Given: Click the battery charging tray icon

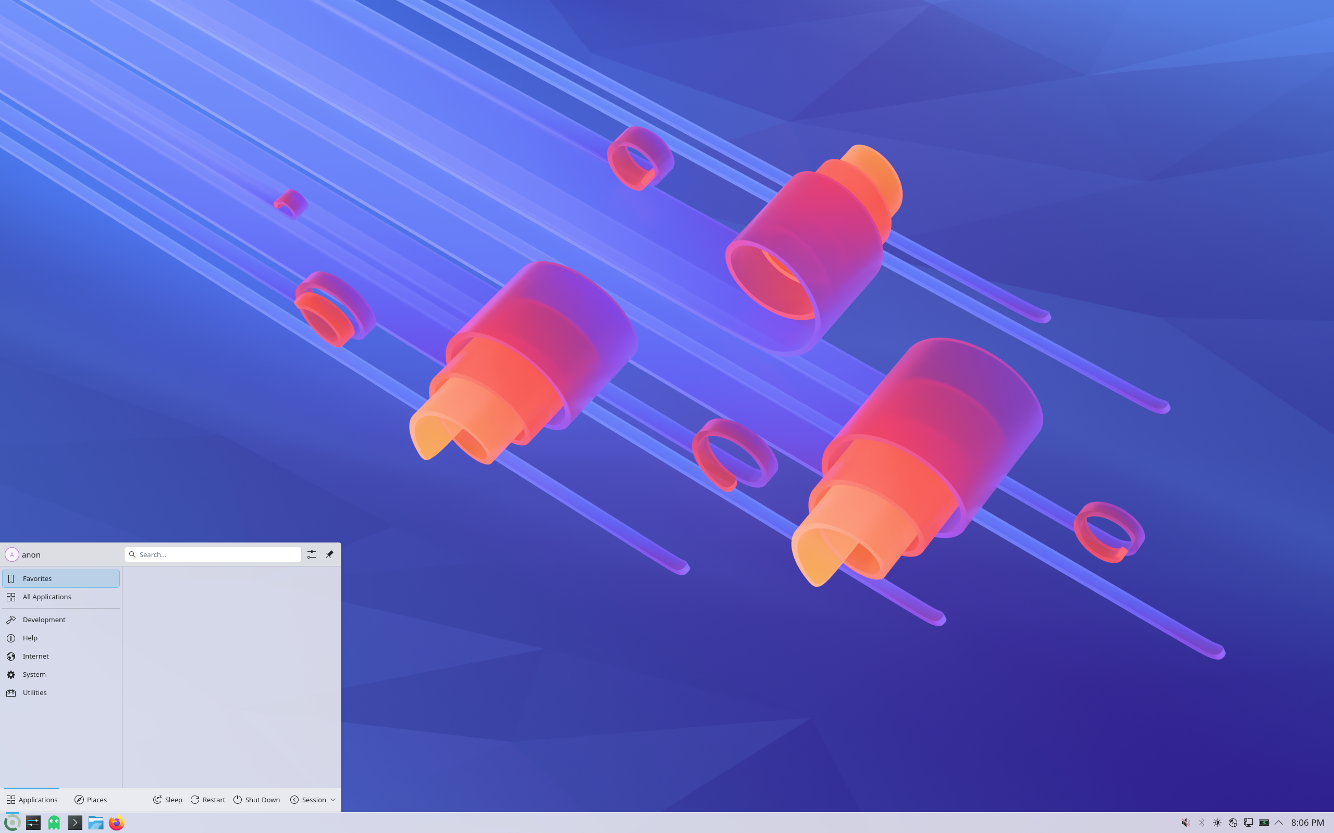Looking at the screenshot, I should [x=1264, y=823].
